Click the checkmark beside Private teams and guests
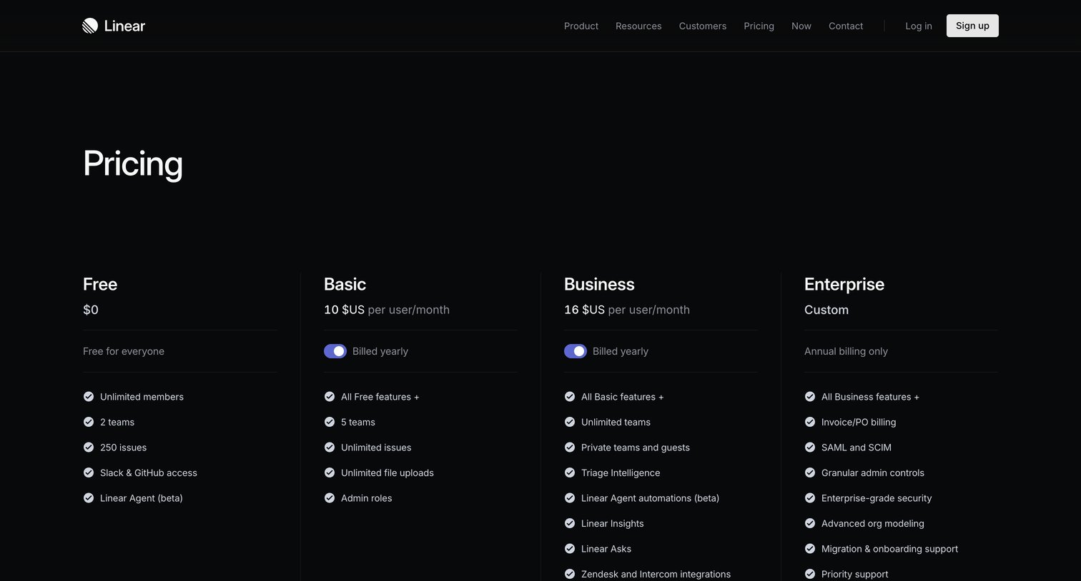This screenshot has height=581, width=1081. (570, 448)
